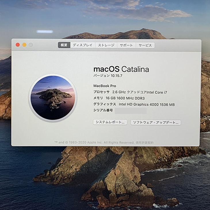Open the サービス tab
The image size is (210, 210).
coord(145,45)
